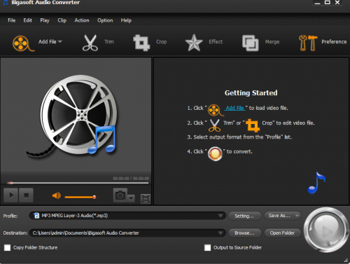The image size is (350, 264).
Task: Mute audio via the speaker icon
Action: tap(57, 195)
